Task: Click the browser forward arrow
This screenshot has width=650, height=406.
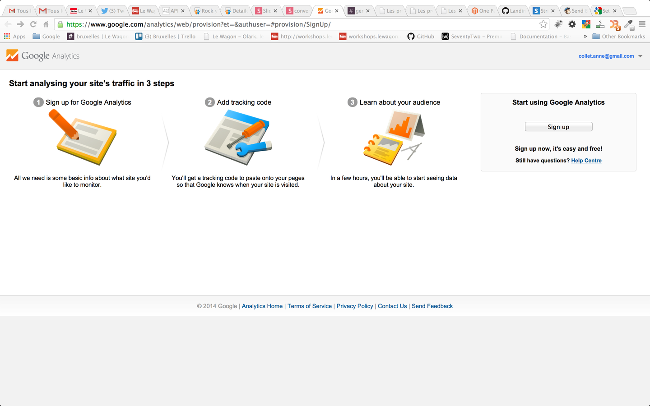Action: [x=20, y=24]
